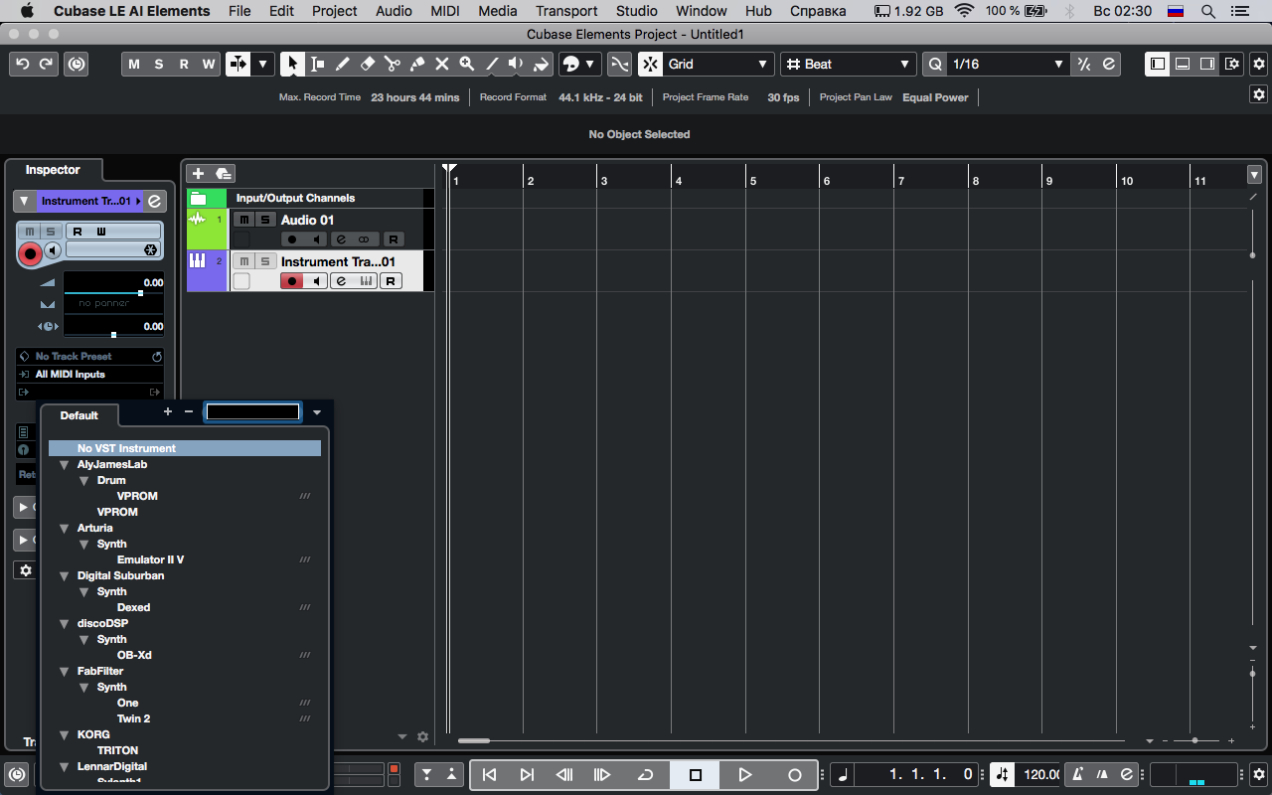Click the instrument search field
Image resolution: width=1272 pixels, height=795 pixels.
(252, 411)
